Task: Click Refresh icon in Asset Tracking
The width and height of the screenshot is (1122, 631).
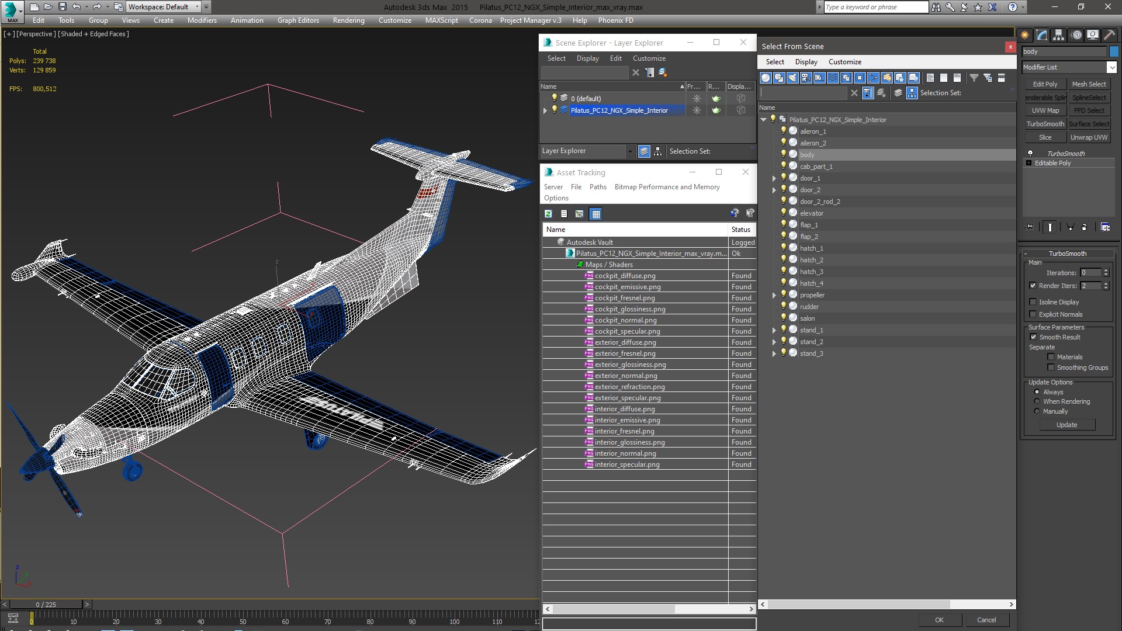Action: (x=548, y=214)
